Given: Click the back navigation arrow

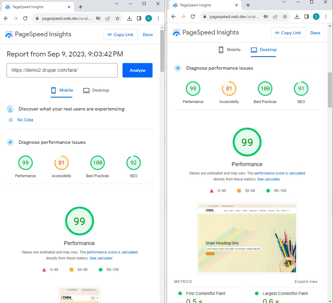Looking at the screenshot, I should [x=6, y=18].
